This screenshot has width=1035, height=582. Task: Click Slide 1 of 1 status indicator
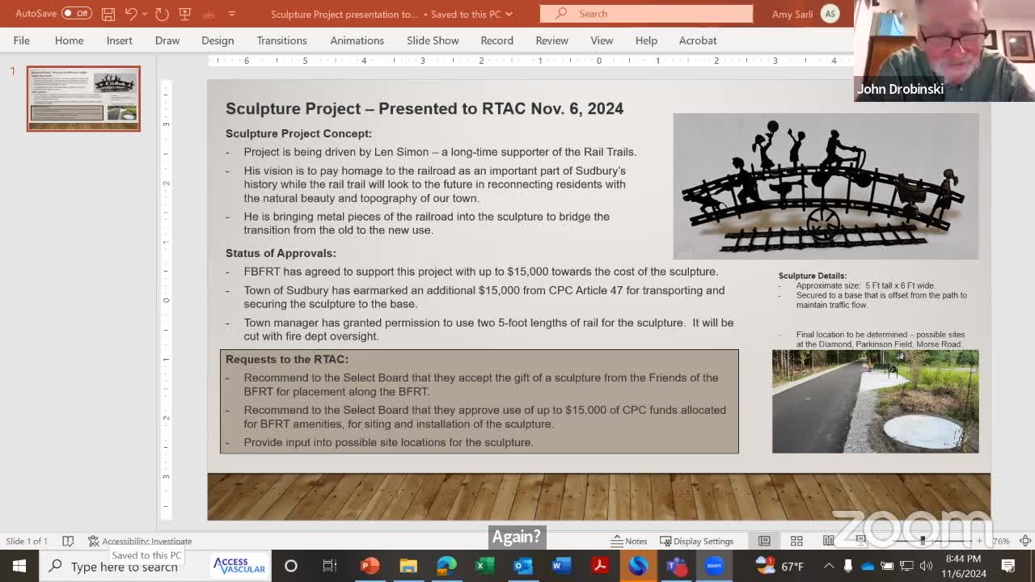27,541
